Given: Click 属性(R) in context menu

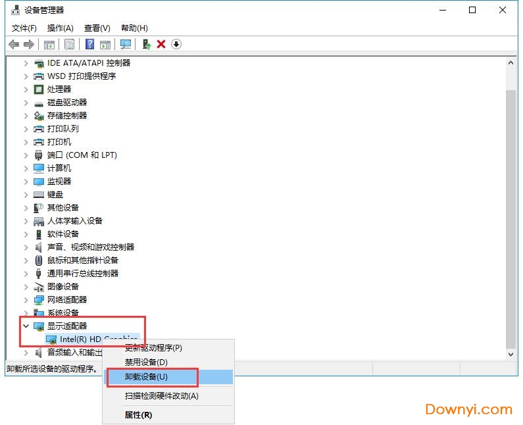Looking at the screenshot, I should tap(138, 415).
